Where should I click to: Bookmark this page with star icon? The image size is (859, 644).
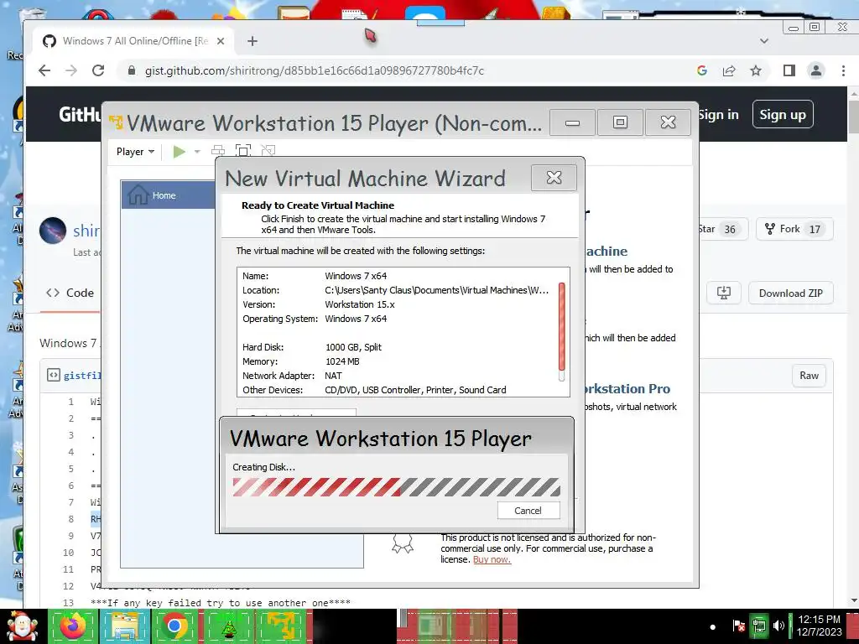coord(756,70)
